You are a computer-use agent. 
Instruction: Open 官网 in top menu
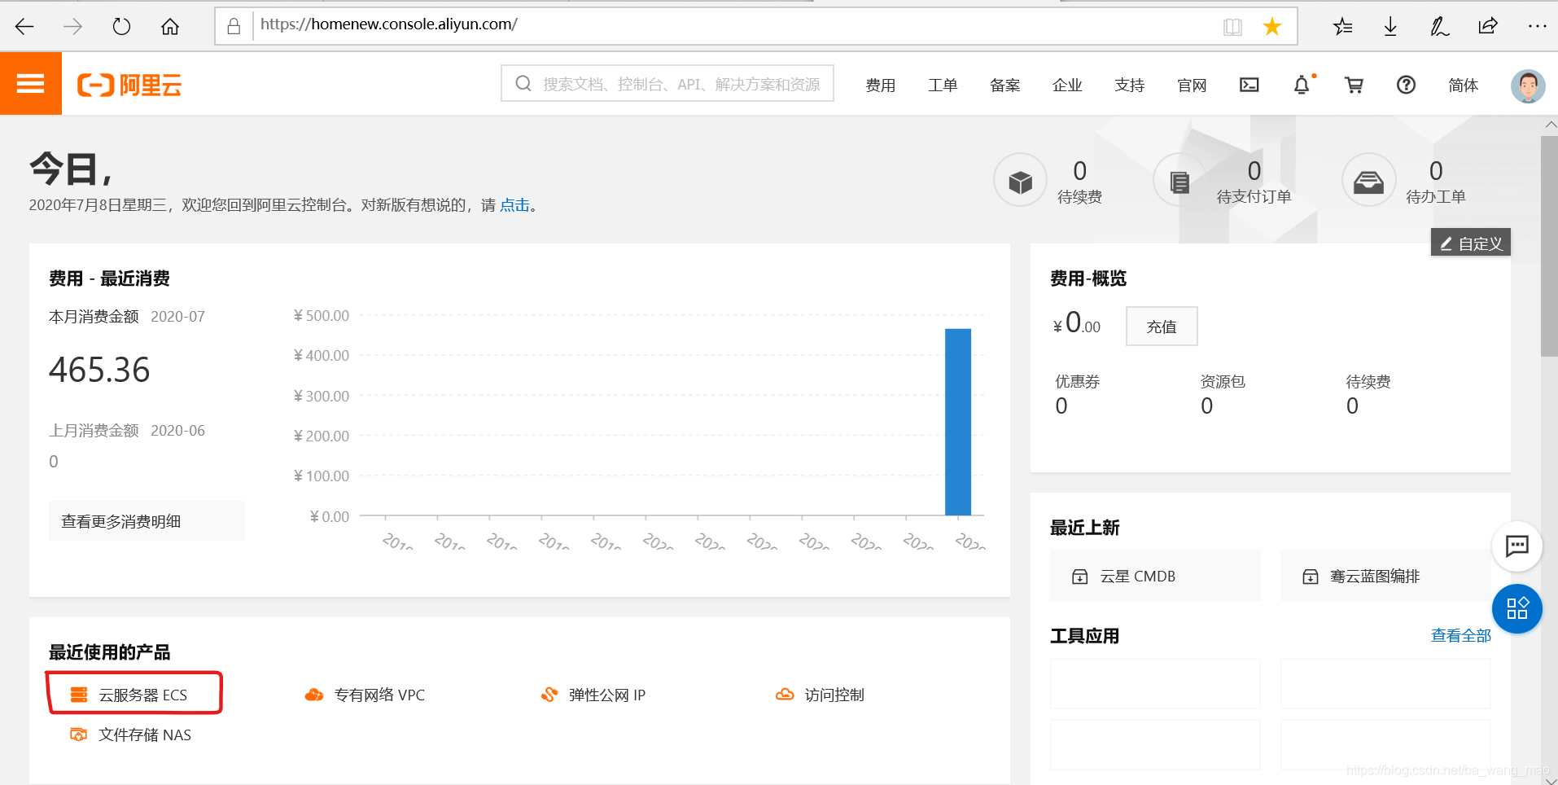pyautogui.click(x=1192, y=86)
